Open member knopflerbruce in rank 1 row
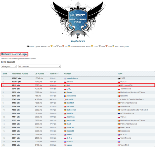The image size is (157, 148). (72, 78)
